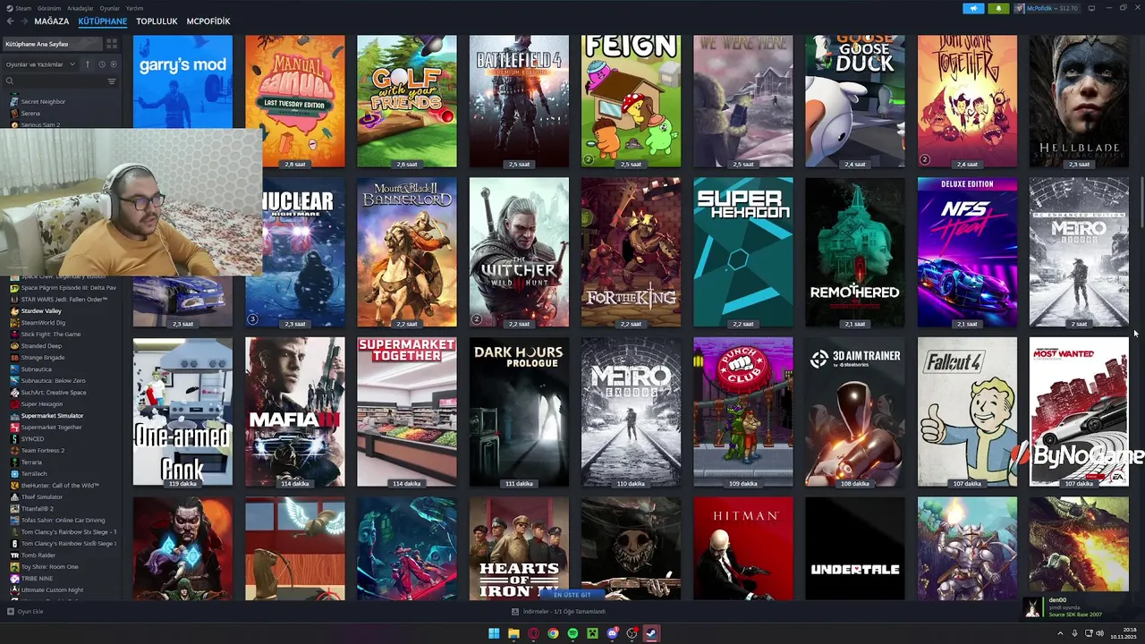Select the KÜTÜPHANE tab

(102, 21)
